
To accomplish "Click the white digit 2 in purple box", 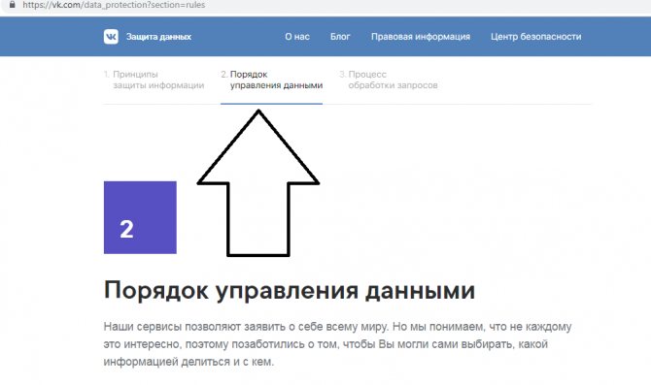I will (126, 229).
